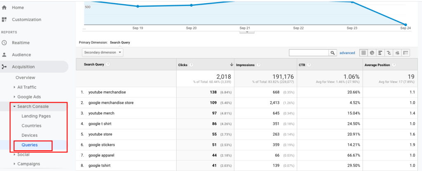This screenshot has height=171, width=422.
Task: Expand the Campaigns section
Action: (28, 164)
